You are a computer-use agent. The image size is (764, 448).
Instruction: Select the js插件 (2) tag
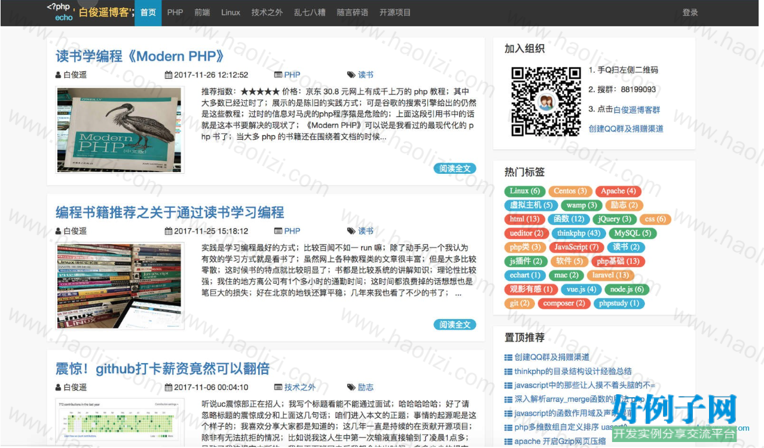point(526,261)
